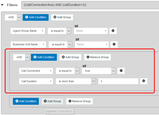Delete the Call Connected condition row

pyautogui.click(x=121, y=71)
